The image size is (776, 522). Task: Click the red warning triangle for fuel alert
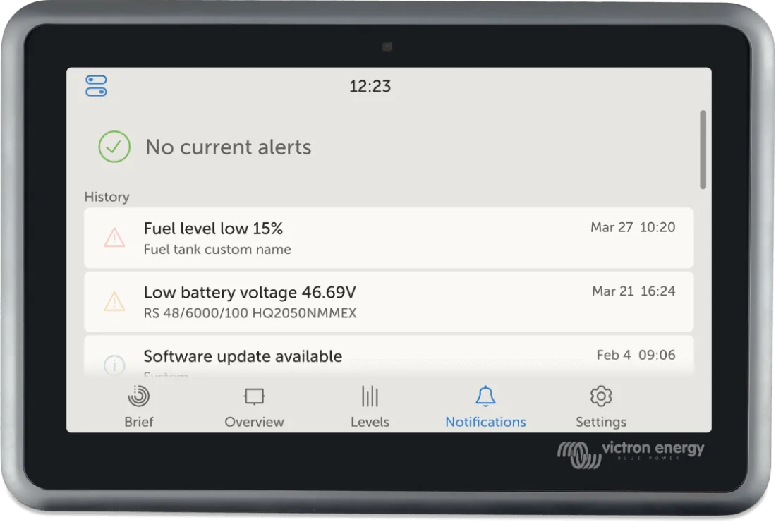coord(114,238)
